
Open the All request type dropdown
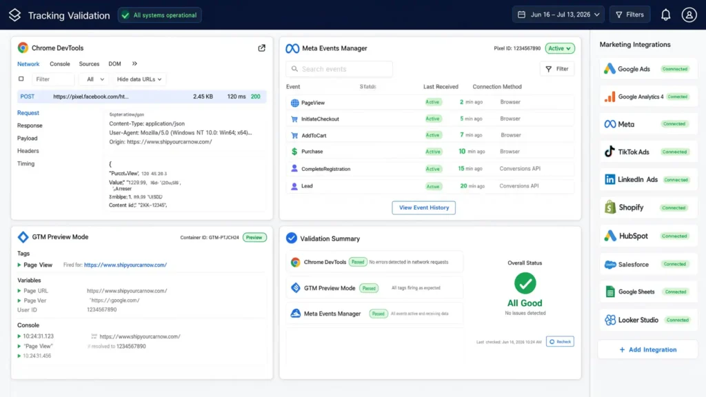point(94,79)
